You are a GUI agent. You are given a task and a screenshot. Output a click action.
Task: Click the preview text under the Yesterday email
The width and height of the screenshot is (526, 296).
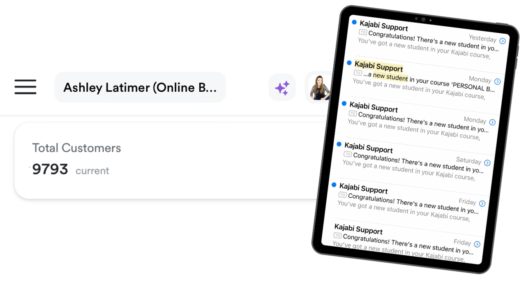tap(424, 48)
